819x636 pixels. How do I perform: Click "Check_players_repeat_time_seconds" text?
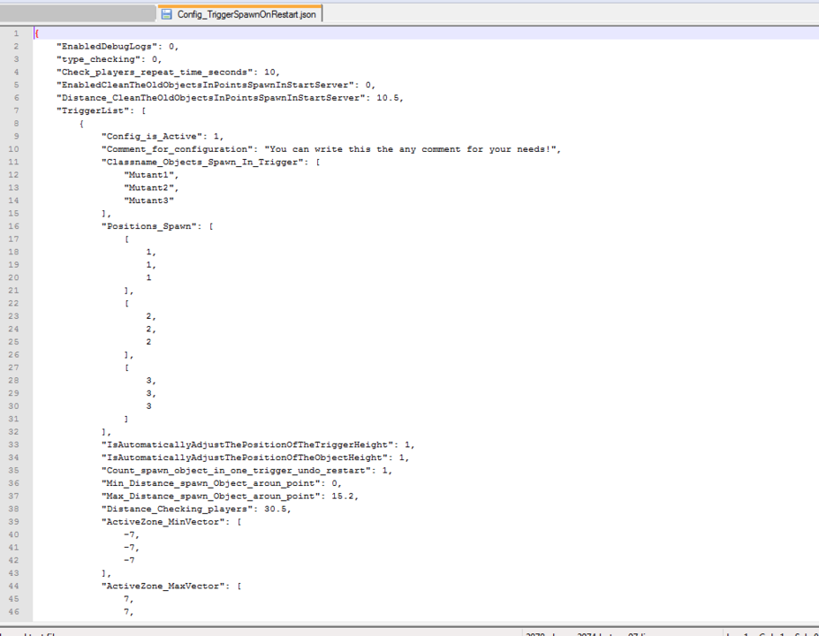coord(155,72)
